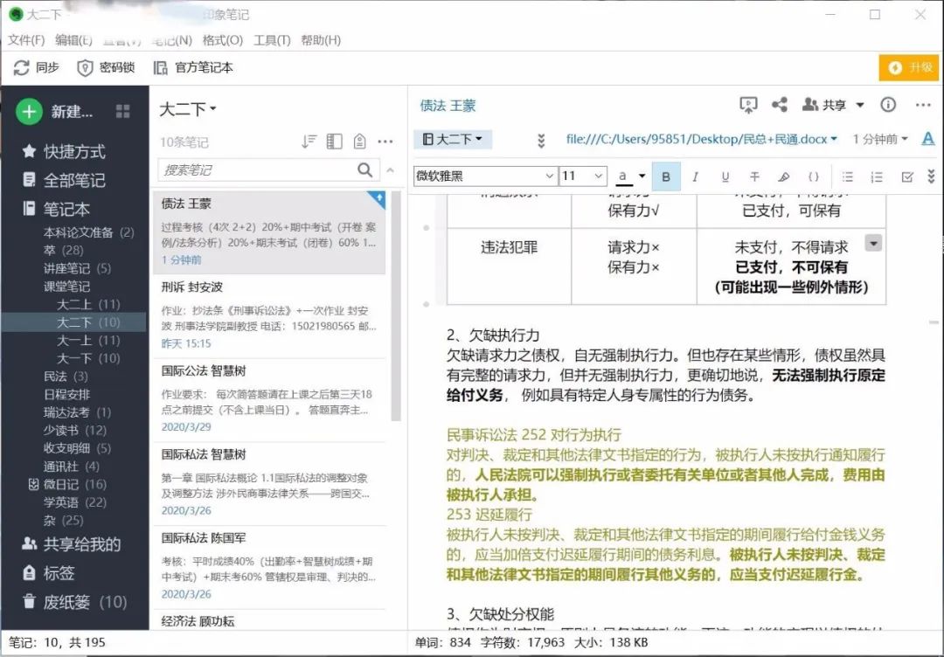Toggle italic formatting

pos(695,176)
